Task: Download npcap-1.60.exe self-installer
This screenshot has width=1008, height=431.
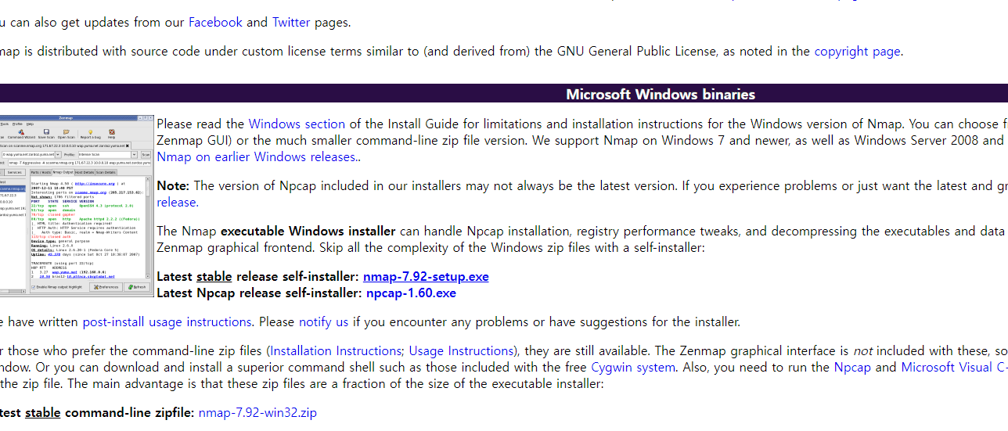Action: tap(411, 293)
